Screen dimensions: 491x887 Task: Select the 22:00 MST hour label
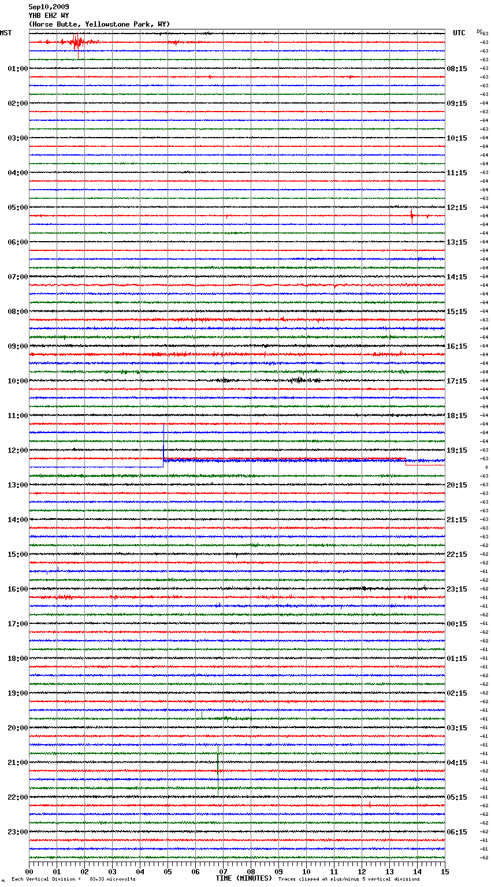pyautogui.click(x=17, y=797)
